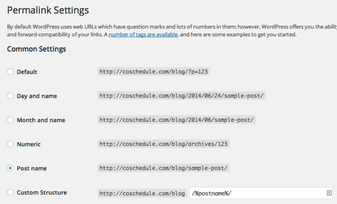This screenshot has width=337, height=204.
Task: Pick the Numeric radio button
Action: click(11, 144)
